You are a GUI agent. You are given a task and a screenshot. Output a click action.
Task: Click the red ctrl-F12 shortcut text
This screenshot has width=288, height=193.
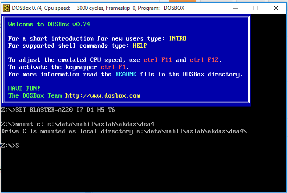click(204, 60)
